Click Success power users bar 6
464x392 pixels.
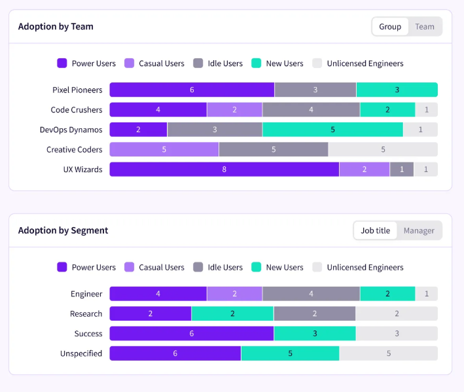(192, 333)
